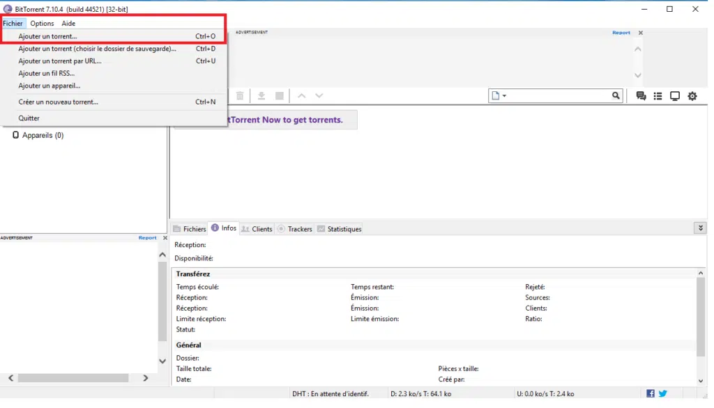Image resolution: width=714 pixels, height=408 pixels.
Task: Switch to the Fichiers tab
Action: pyautogui.click(x=190, y=229)
